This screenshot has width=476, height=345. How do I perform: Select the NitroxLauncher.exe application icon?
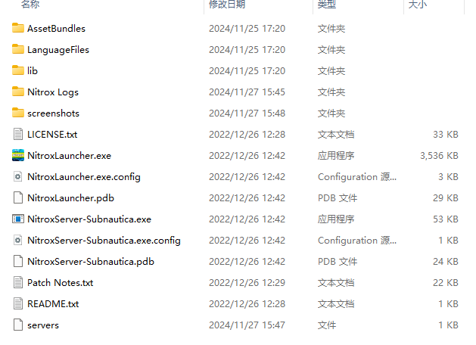(x=18, y=155)
